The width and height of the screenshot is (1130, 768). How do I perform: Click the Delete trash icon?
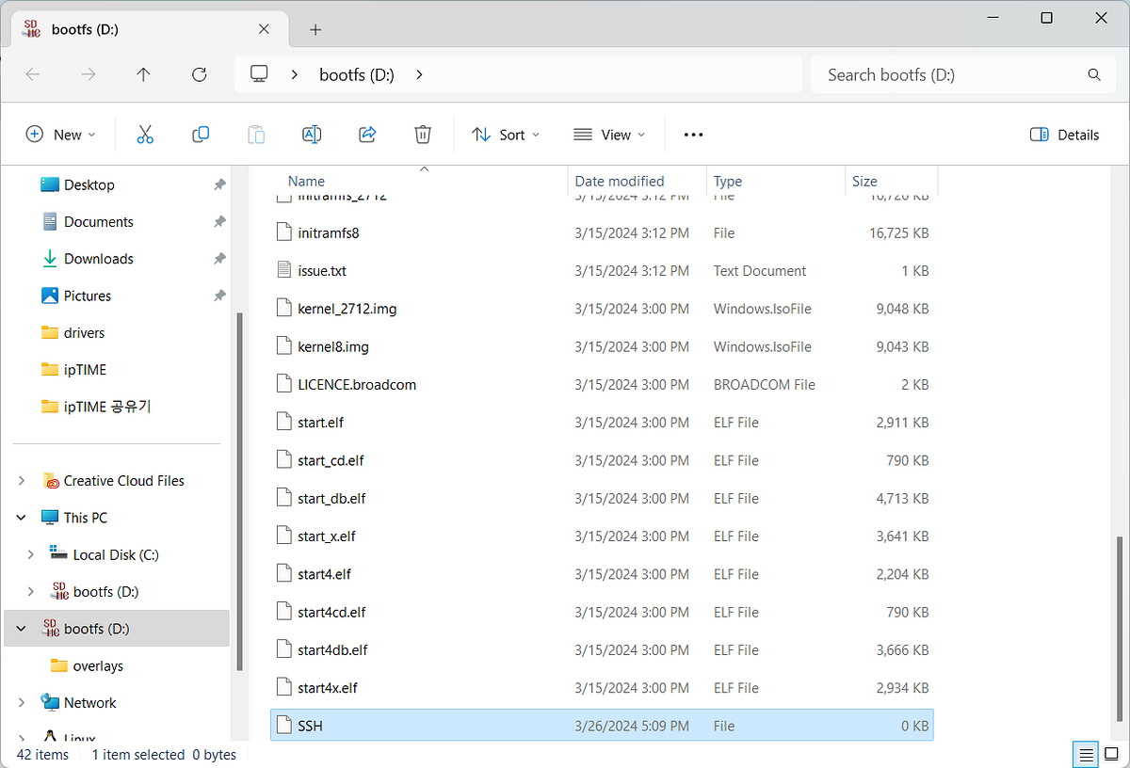tap(423, 135)
